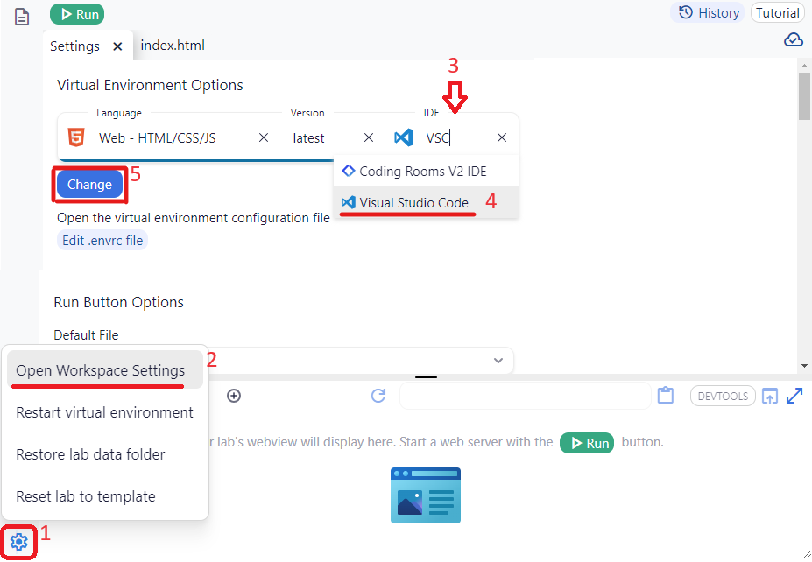Click the cloud sync status icon
812x562 pixels.
point(793,39)
